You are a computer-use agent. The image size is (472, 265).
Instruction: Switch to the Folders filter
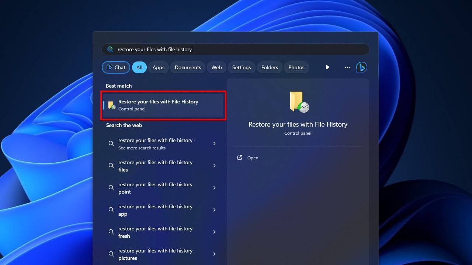pyautogui.click(x=270, y=67)
